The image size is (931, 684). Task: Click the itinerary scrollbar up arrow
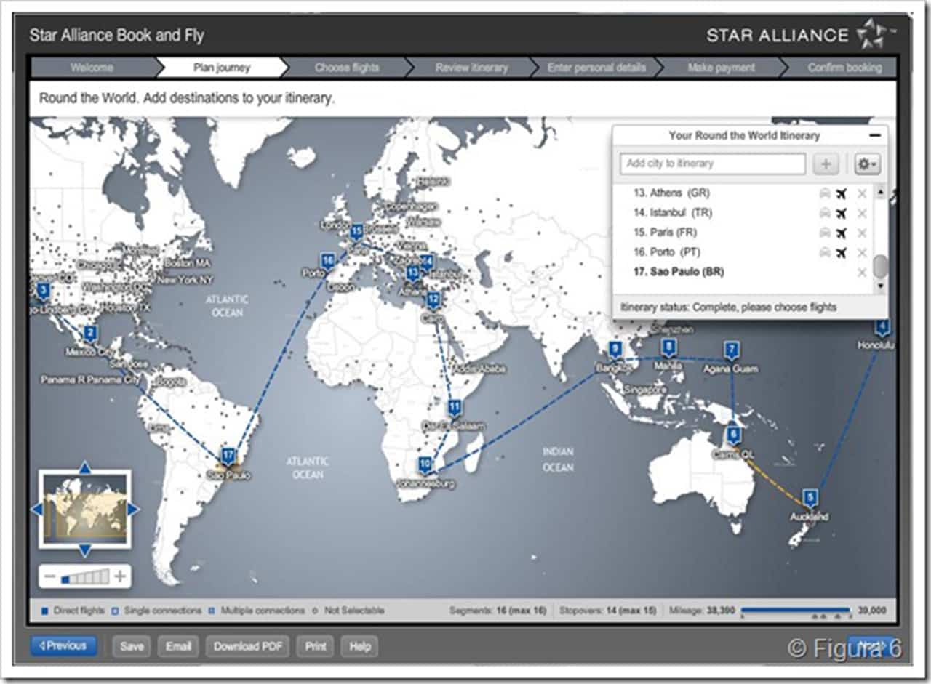[881, 193]
